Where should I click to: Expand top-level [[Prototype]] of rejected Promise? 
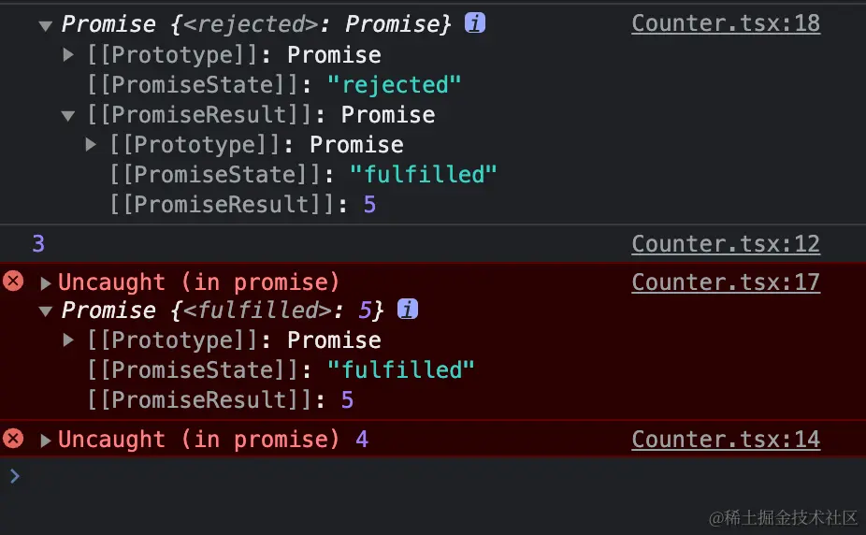click(68, 54)
